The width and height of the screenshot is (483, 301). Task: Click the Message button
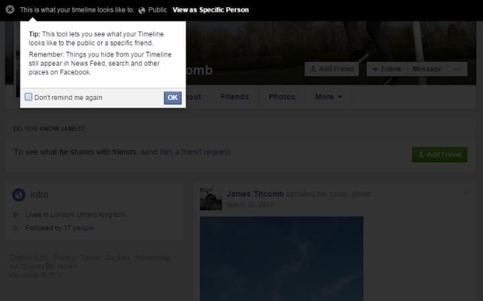click(x=427, y=69)
